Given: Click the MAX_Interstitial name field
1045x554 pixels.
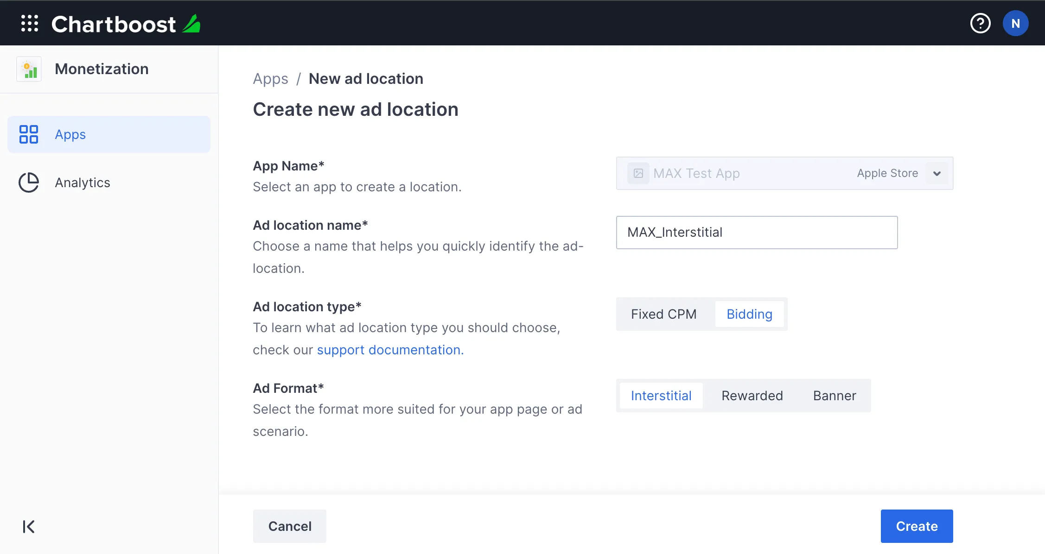Looking at the screenshot, I should 757,233.
